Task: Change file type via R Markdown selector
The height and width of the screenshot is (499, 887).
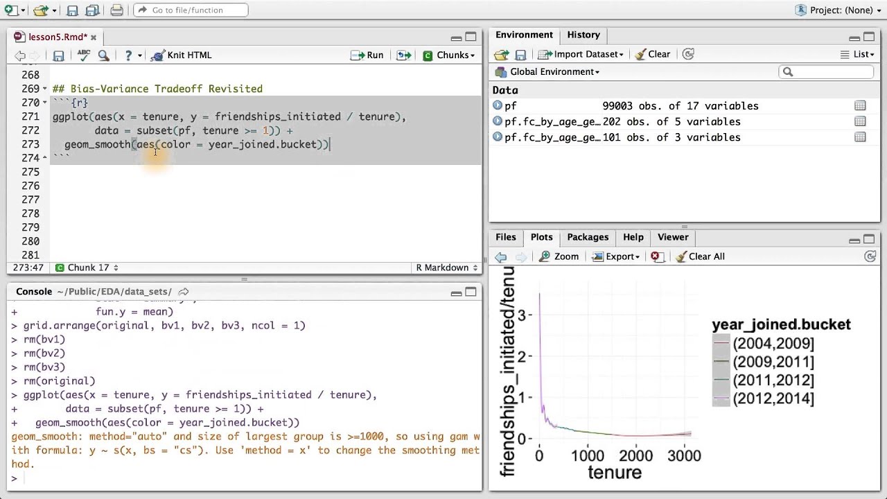Action: (446, 268)
